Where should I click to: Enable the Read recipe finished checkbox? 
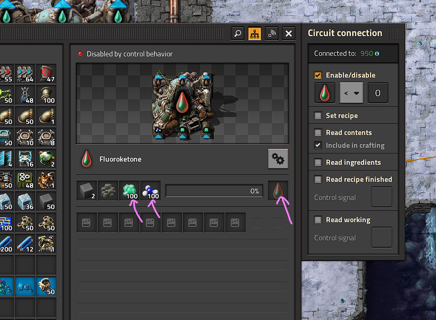[x=318, y=179]
